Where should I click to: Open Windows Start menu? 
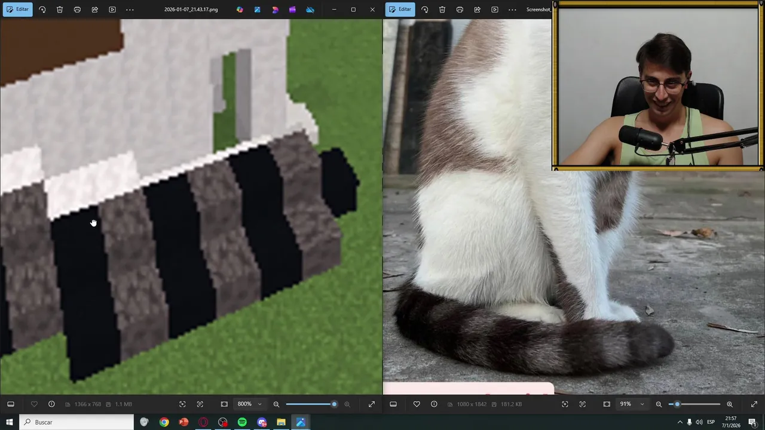click(x=10, y=422)
